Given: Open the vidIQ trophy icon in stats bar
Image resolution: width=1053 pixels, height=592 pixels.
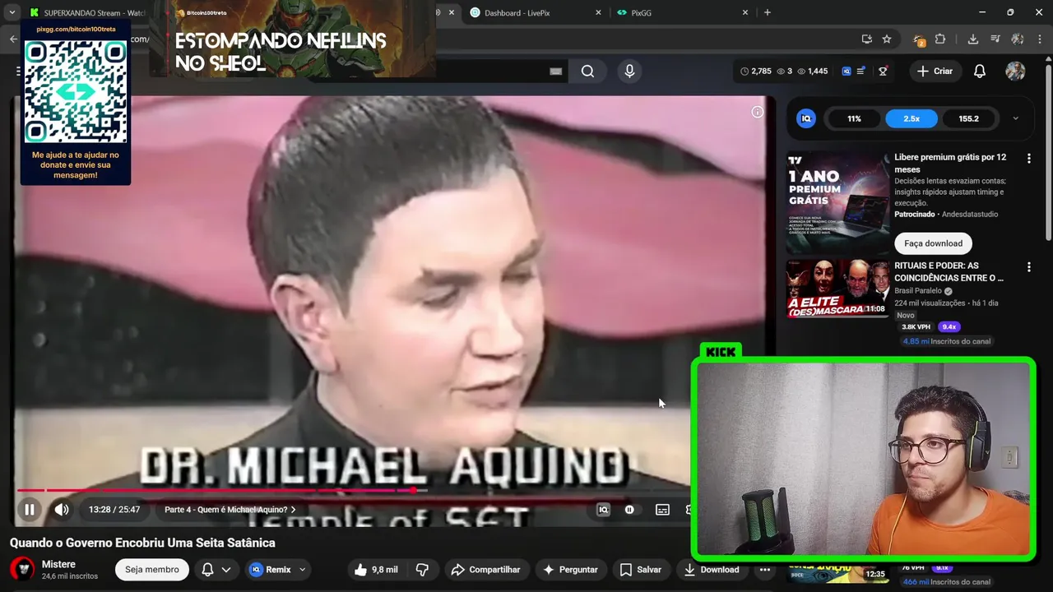Looking at the screenshot, I should pos(883,72).
